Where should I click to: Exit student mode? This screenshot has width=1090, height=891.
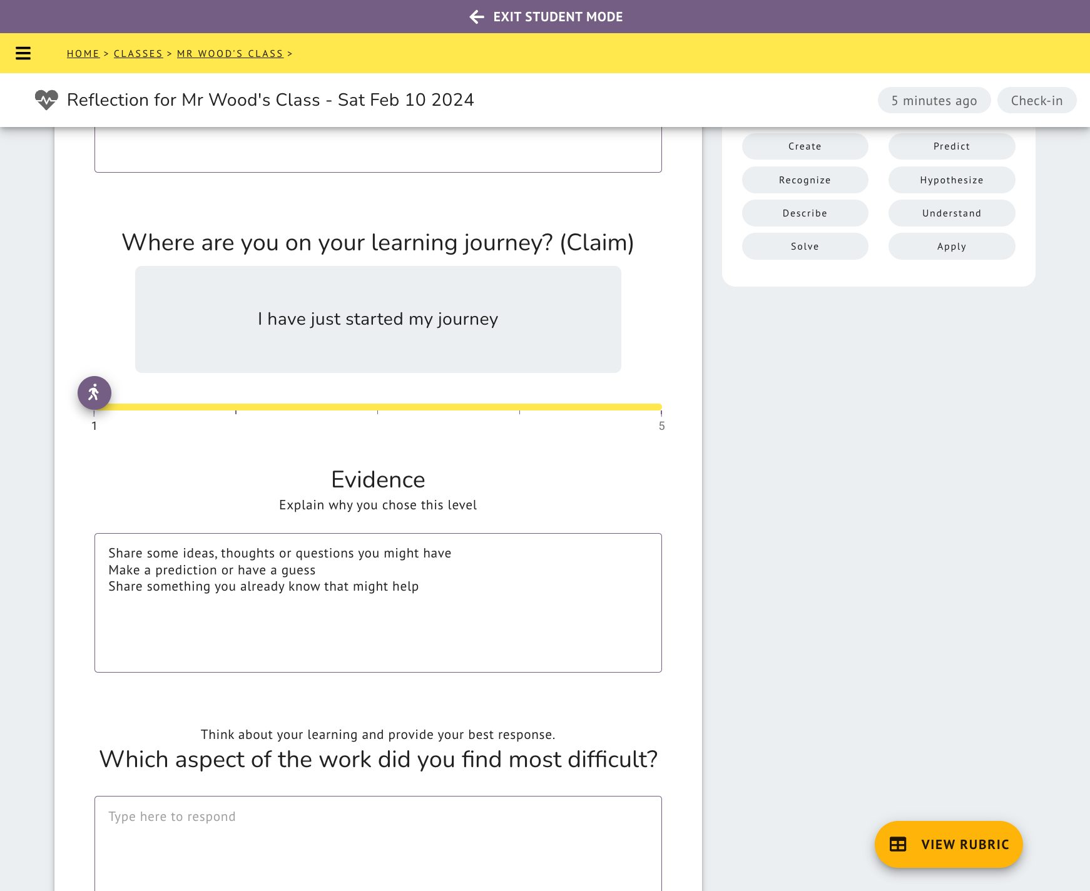(546, 17)
